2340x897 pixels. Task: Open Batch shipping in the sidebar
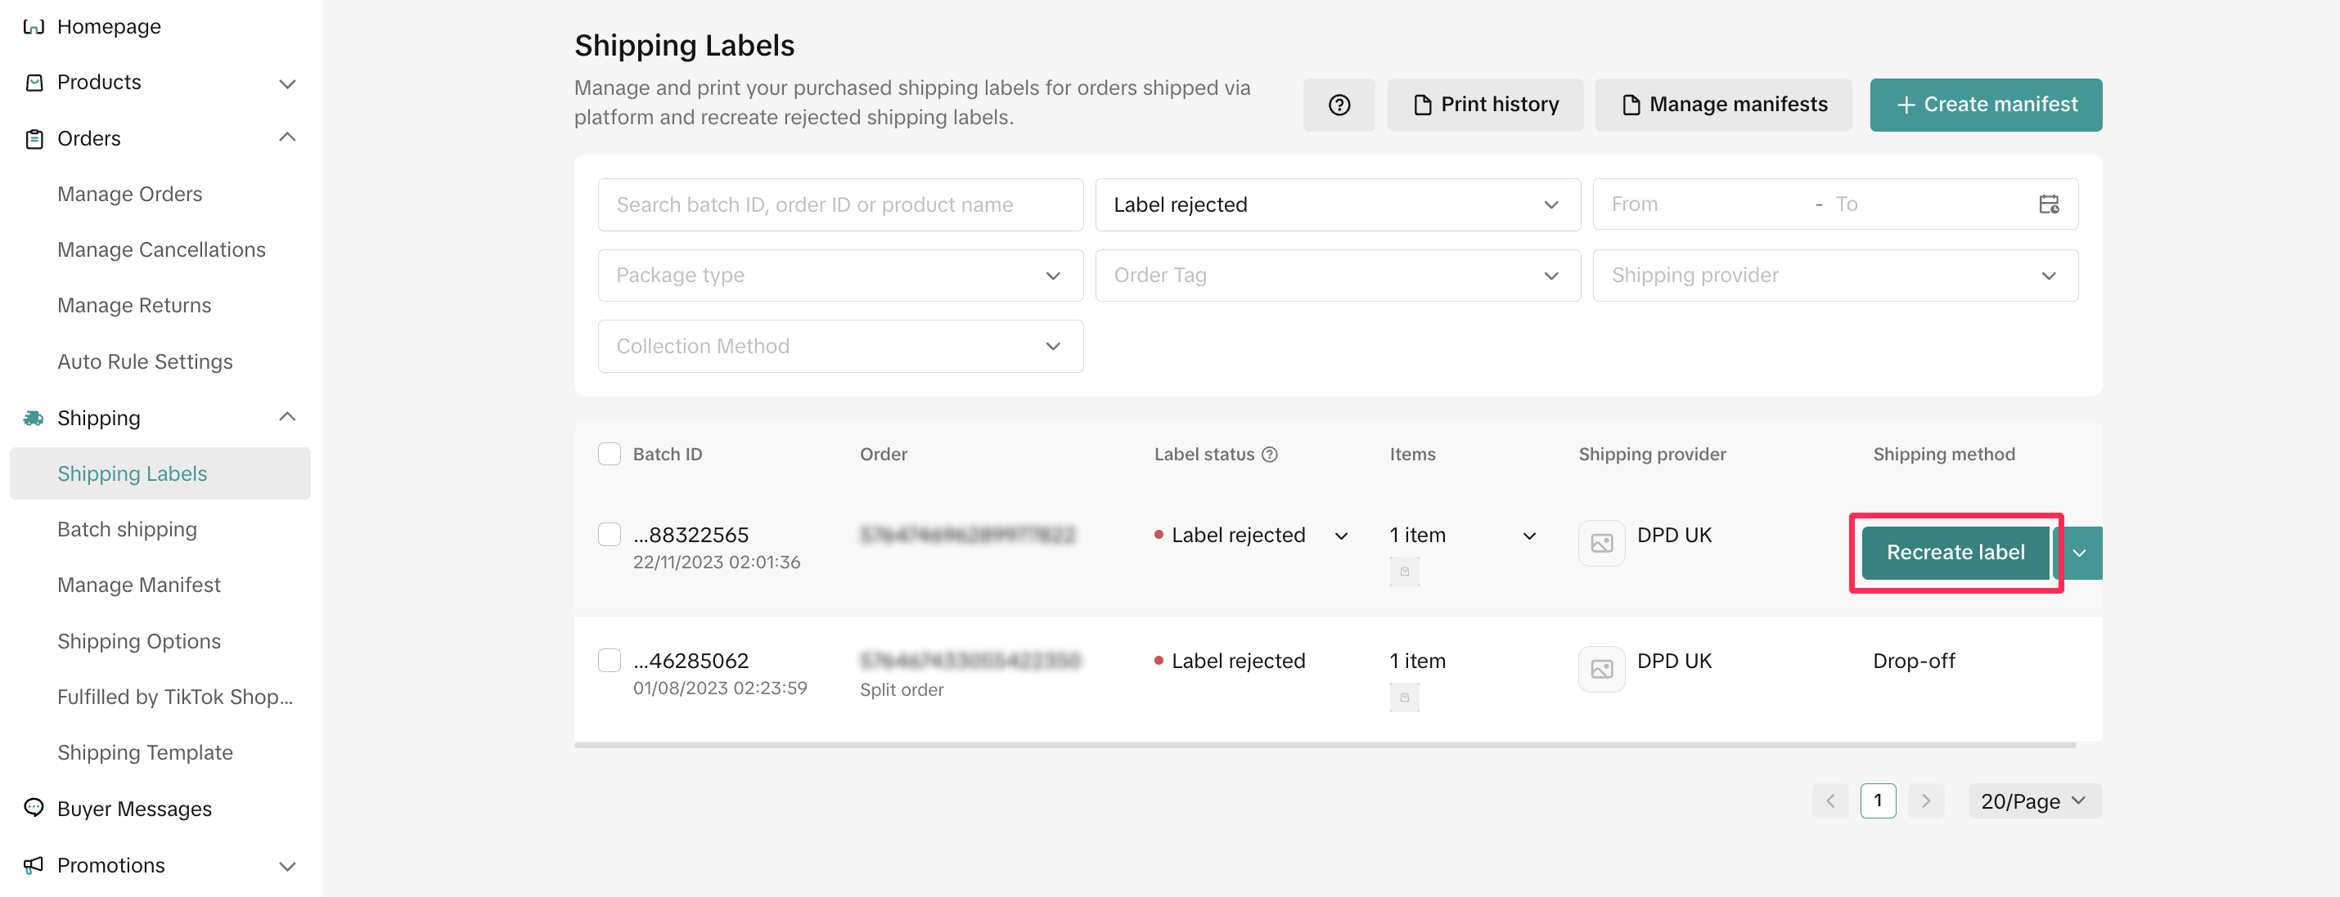127,529
